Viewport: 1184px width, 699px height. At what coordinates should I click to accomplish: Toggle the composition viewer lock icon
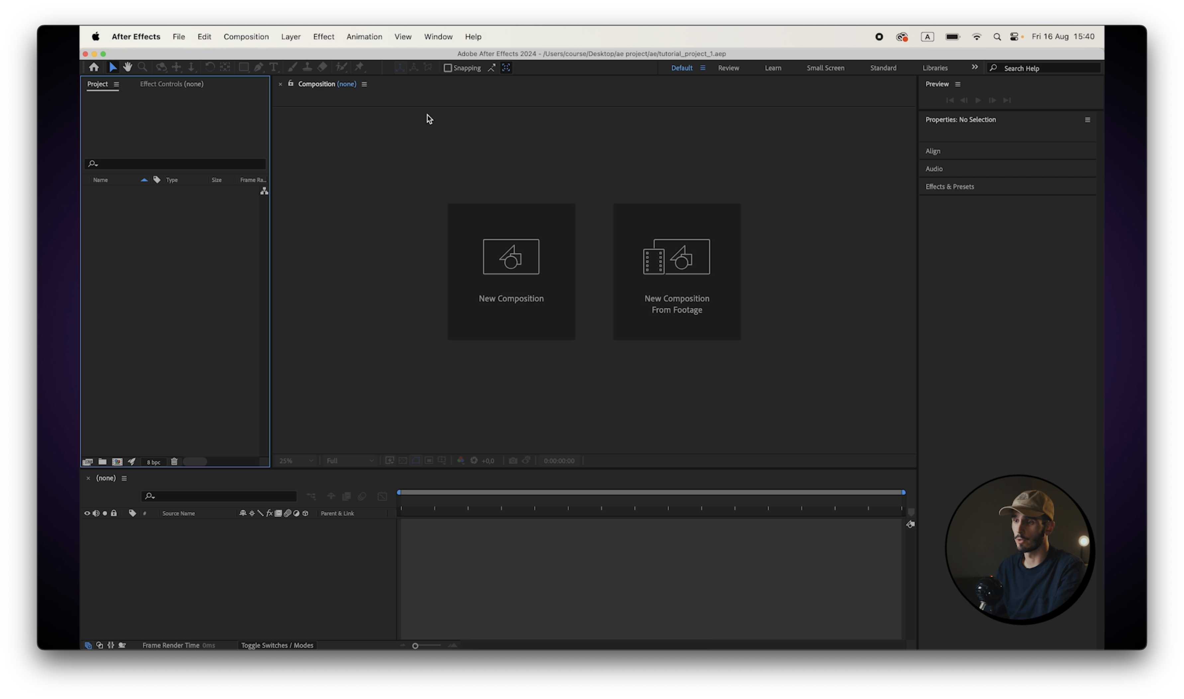pyautogui.click(x=291, y=83)
